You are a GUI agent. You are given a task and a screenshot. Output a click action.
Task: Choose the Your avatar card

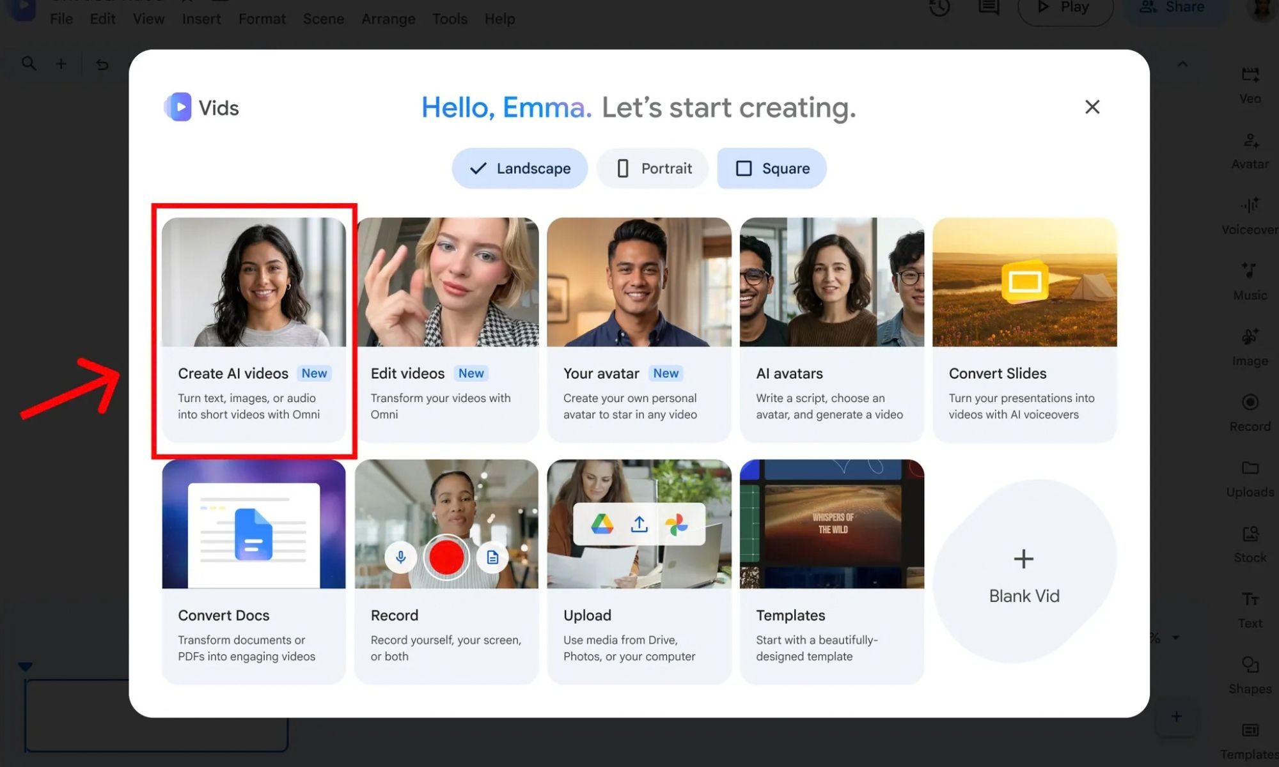[639, 330]
